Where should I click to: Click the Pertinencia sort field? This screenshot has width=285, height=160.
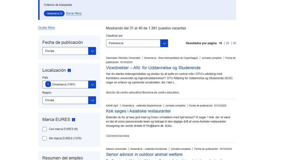[133, 43]
